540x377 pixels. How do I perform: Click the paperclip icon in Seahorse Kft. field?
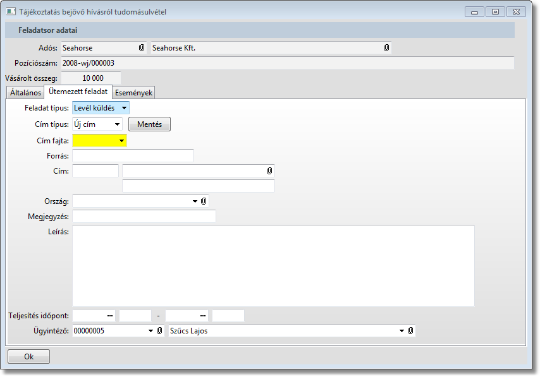[x=386, y=48]
